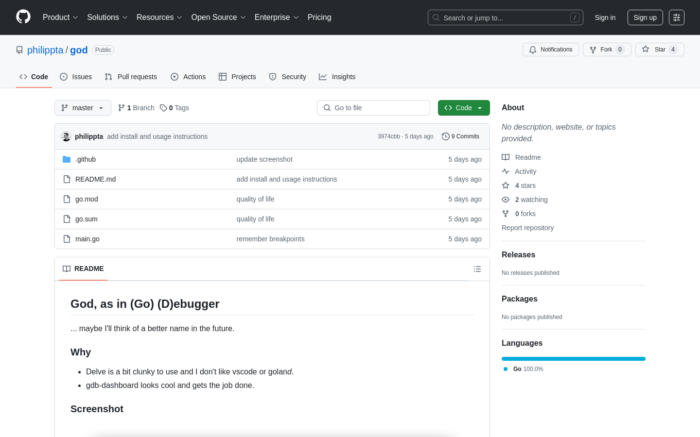The height and width of the screenshot is (437, 700).
Task: Open the README.md file name
Action: point(95,179)
